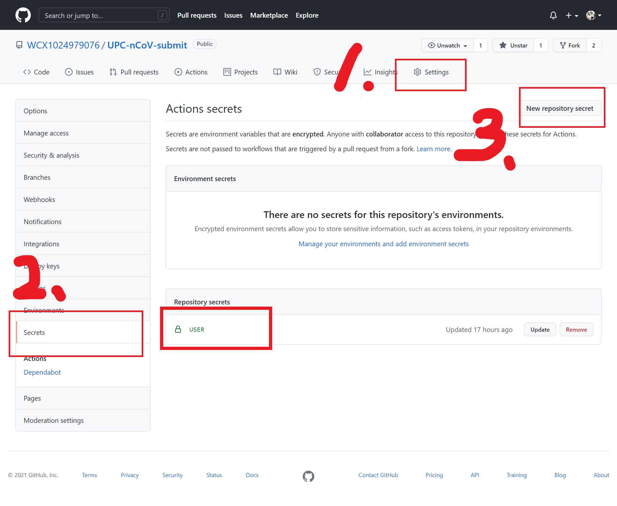Switch to the Actions tab
617x506 pixels.
click(x=191, y=72)
